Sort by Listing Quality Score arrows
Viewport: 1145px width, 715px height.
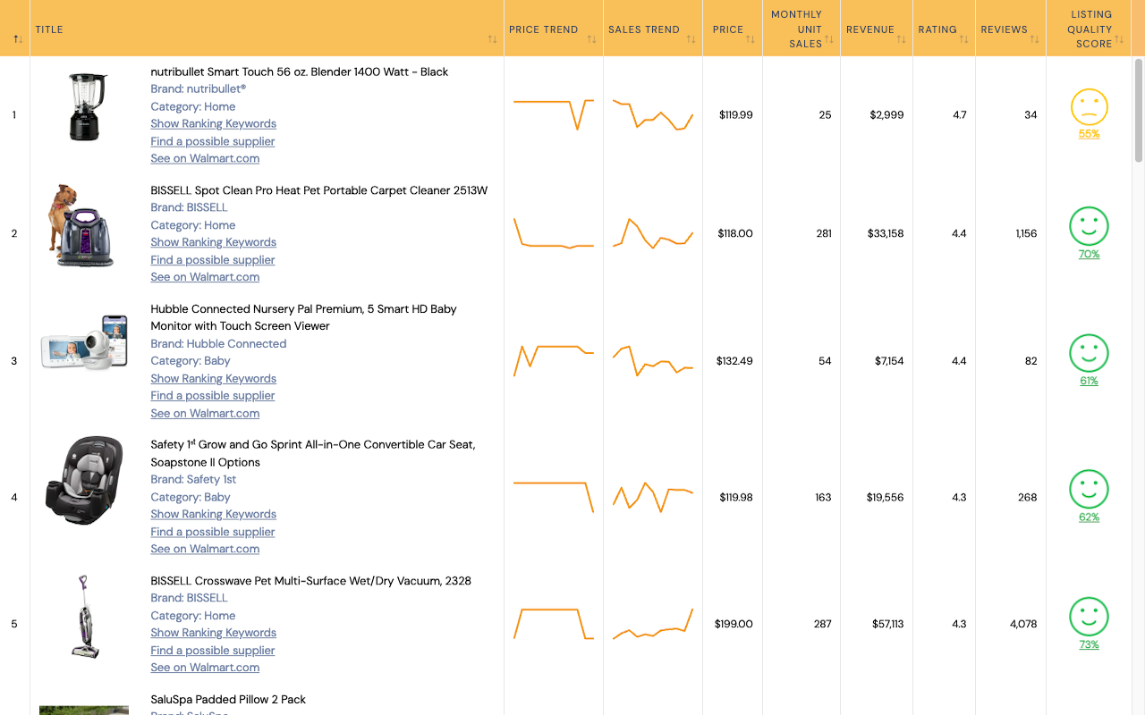click(x=1118, y=39)
